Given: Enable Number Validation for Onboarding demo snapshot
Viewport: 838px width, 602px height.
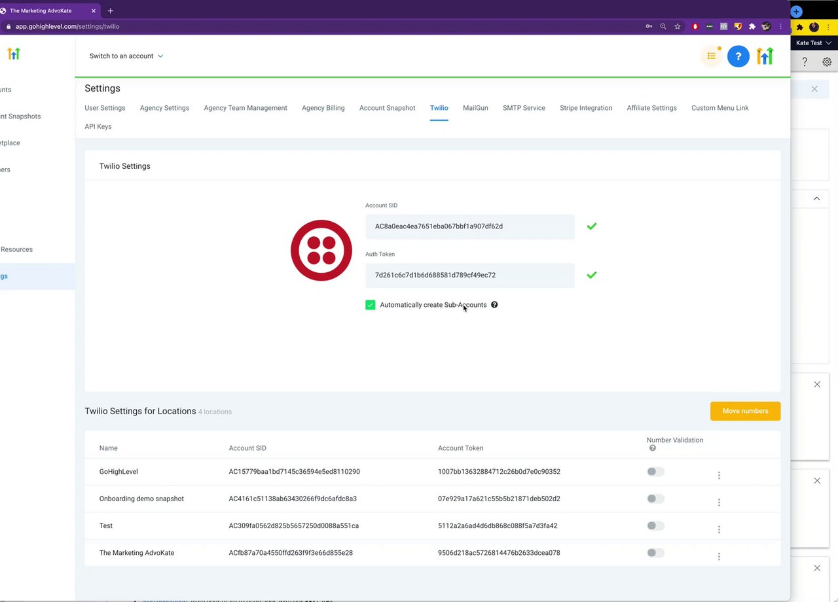Looking at the screenshot, I should (x=655, y=499).
